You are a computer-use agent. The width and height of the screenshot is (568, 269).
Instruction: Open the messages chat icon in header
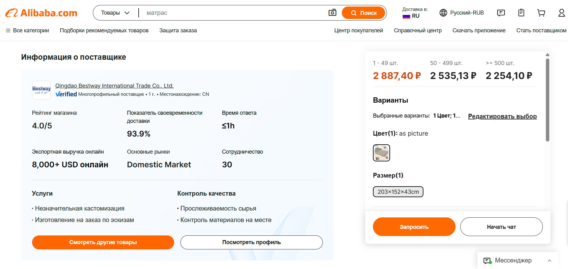[501, 13]
